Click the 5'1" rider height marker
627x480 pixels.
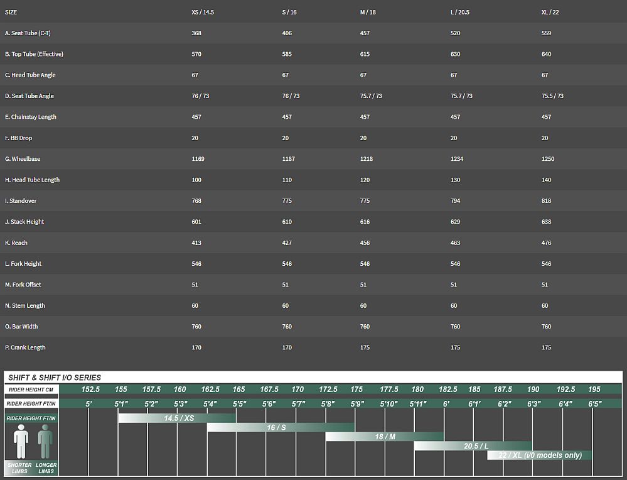pos(121,404)
